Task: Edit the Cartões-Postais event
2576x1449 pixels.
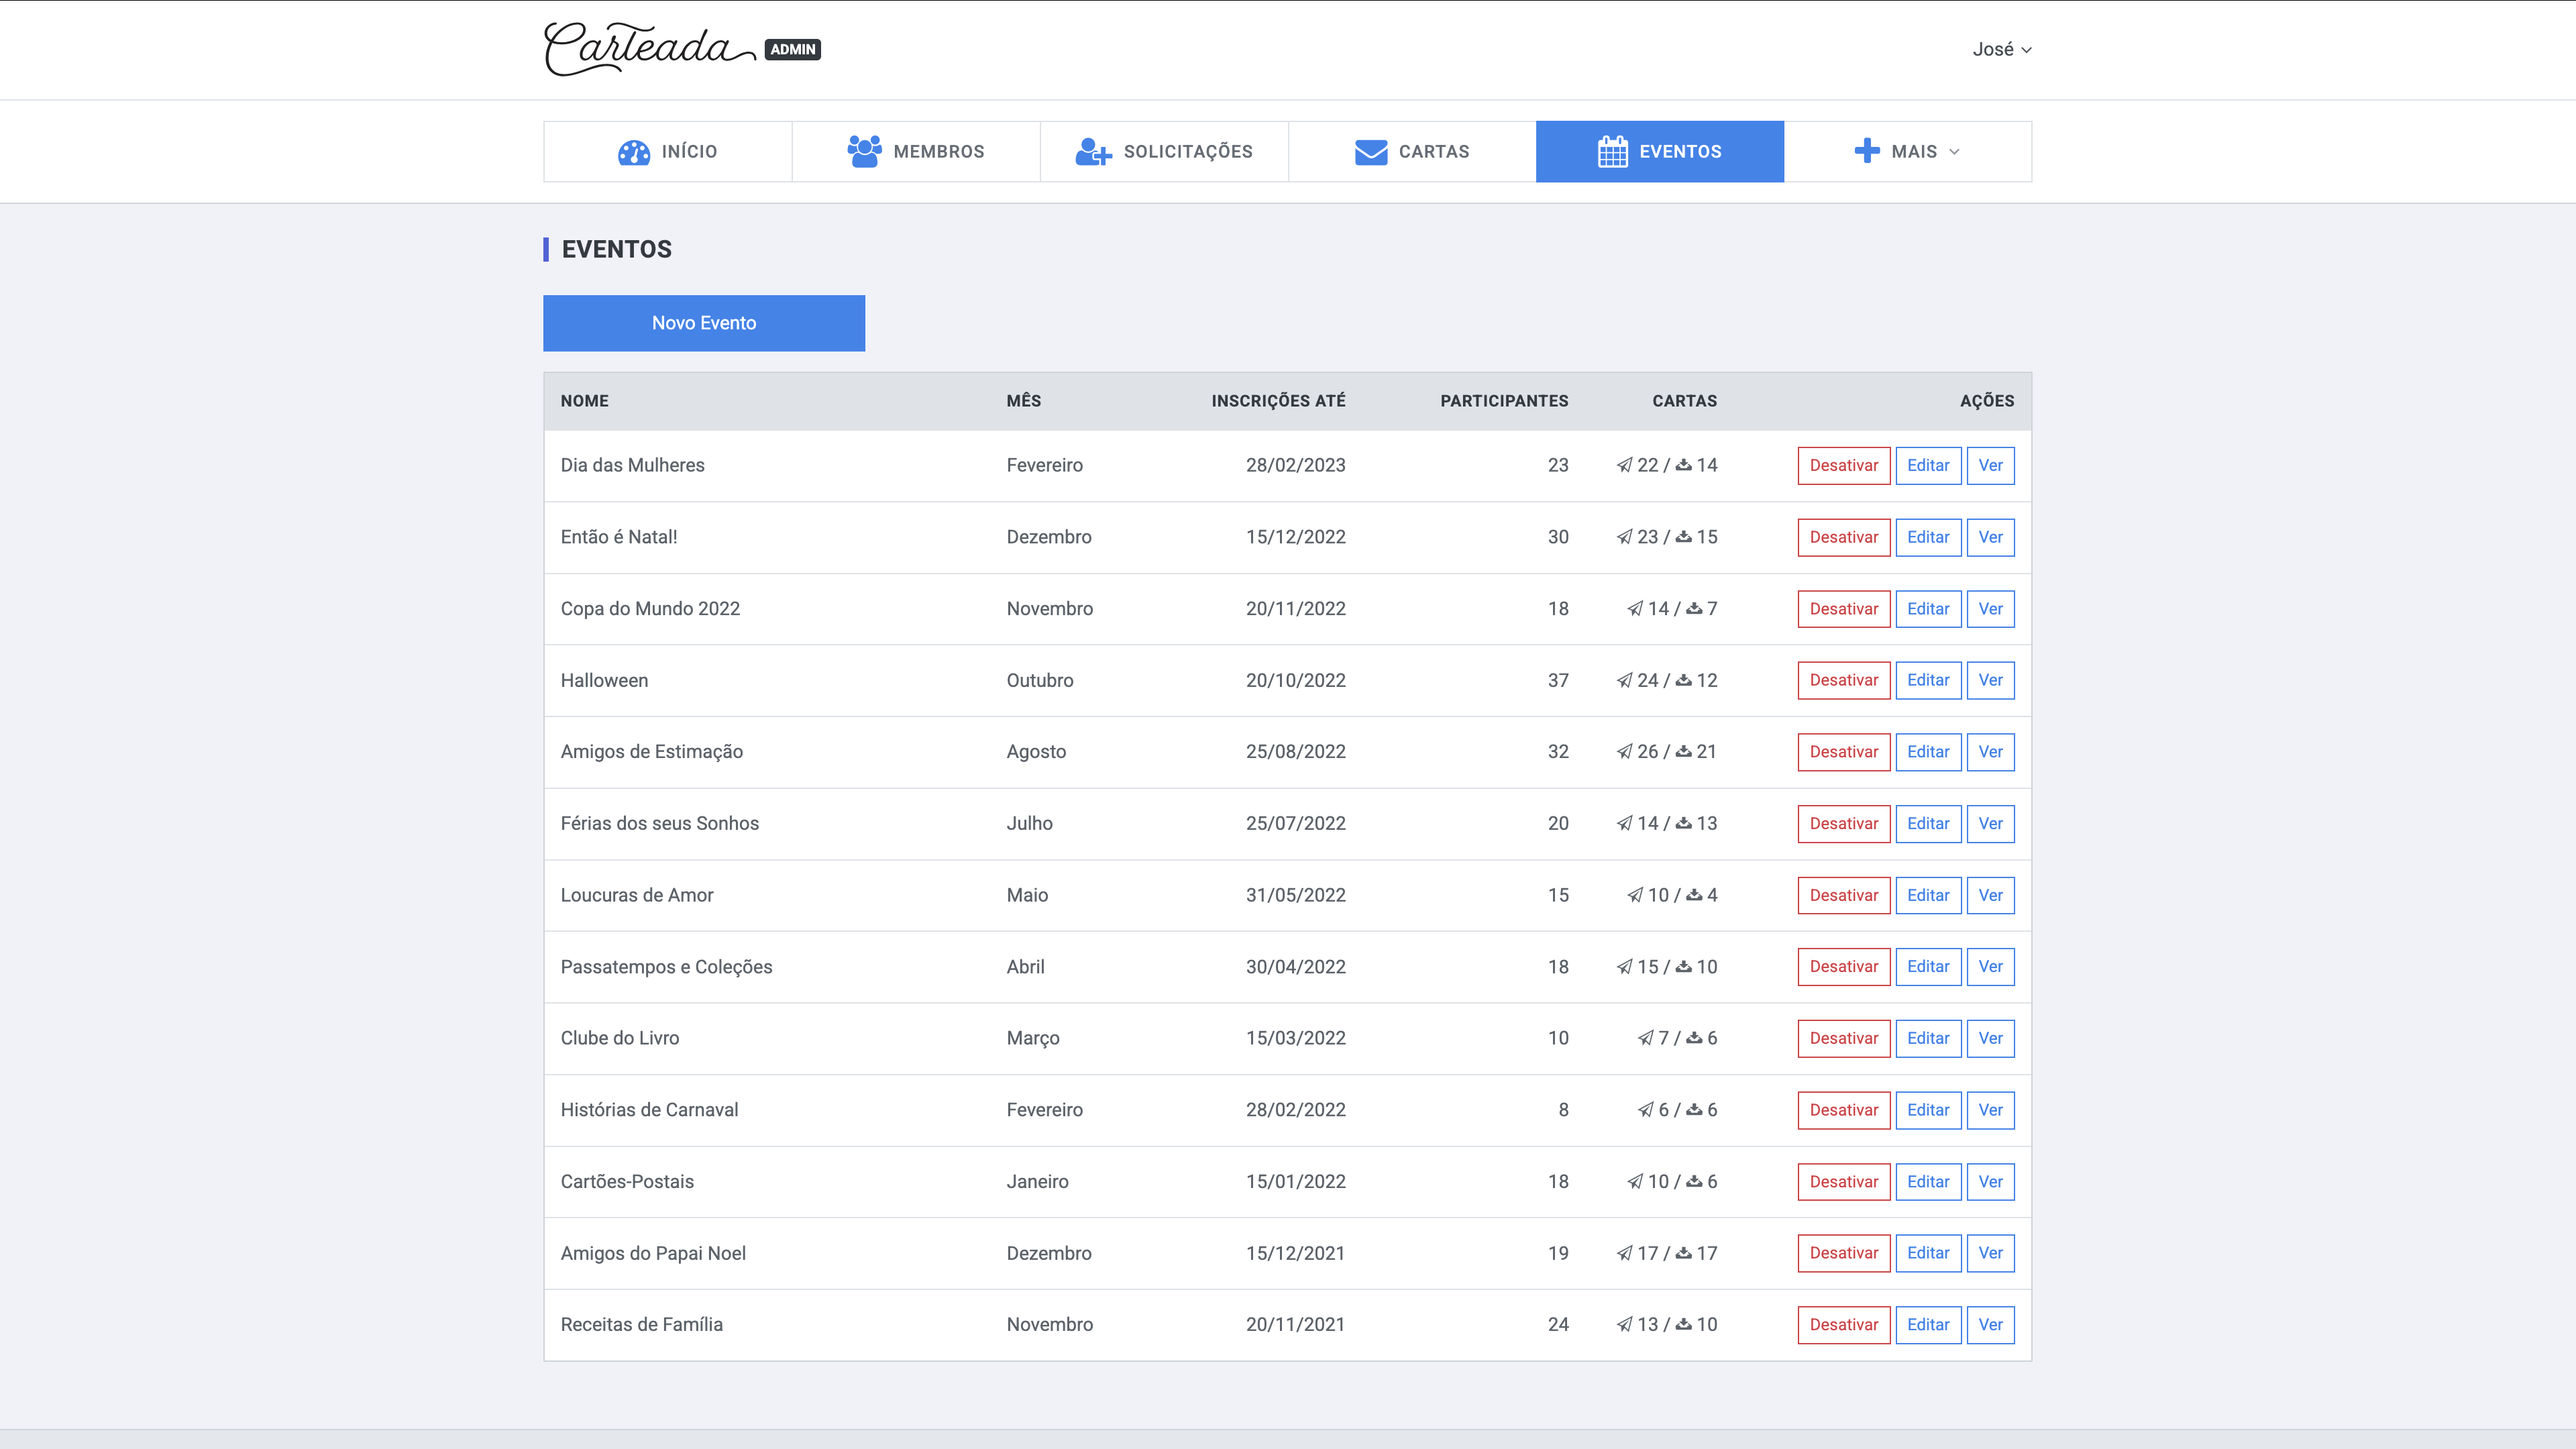Action: (1928, 1182)
